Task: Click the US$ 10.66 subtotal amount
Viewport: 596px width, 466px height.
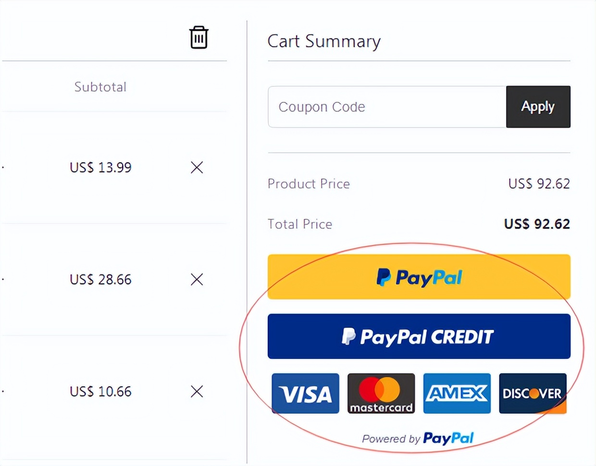Action: click(x=100, y=392)
